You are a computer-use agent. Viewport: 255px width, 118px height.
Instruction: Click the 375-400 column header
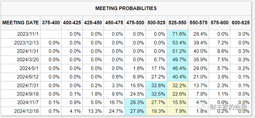coord(51,23)
